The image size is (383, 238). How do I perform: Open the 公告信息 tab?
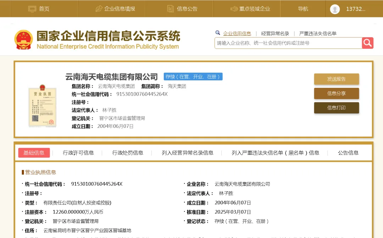[348, 153]
